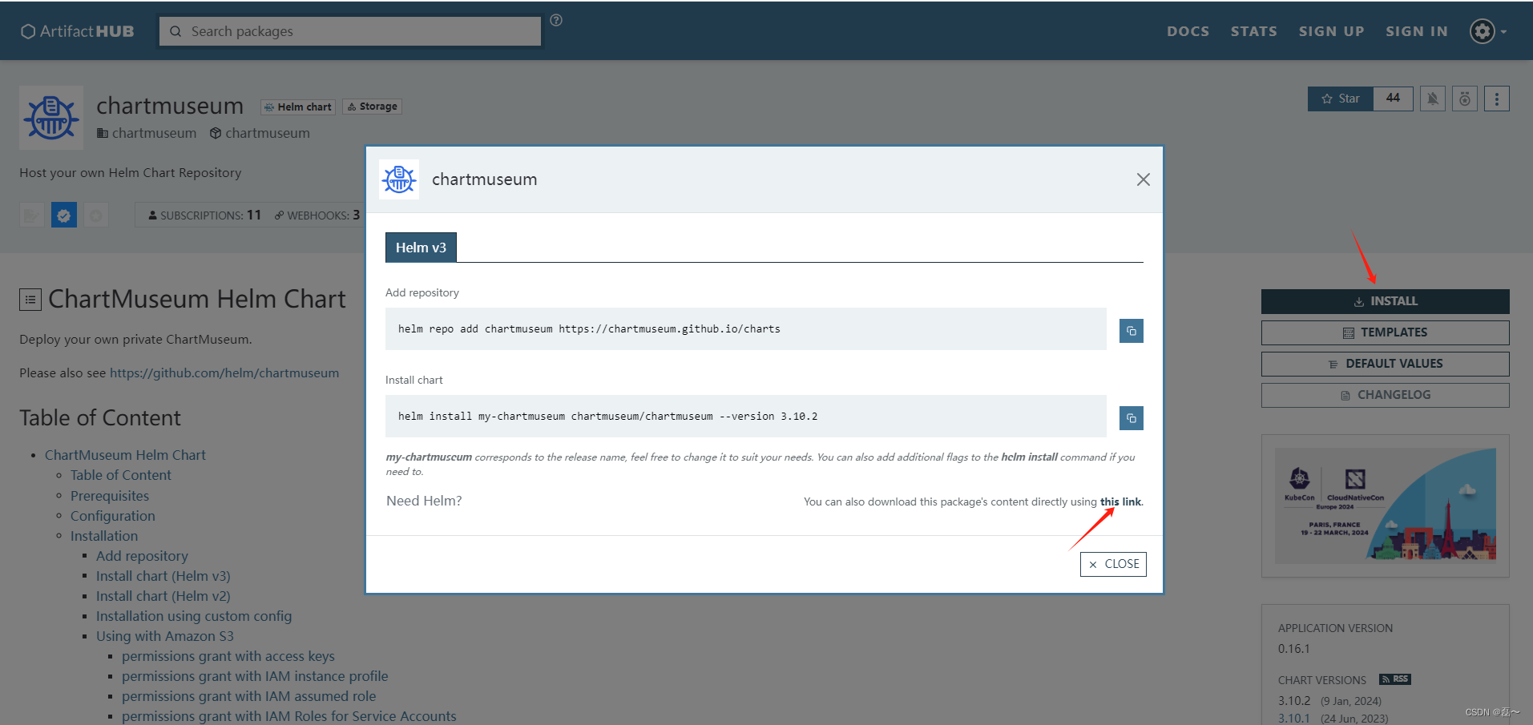Click the subscriptions bell icon
This screenshot has height=725, width=1533.
coord(1433,99)
